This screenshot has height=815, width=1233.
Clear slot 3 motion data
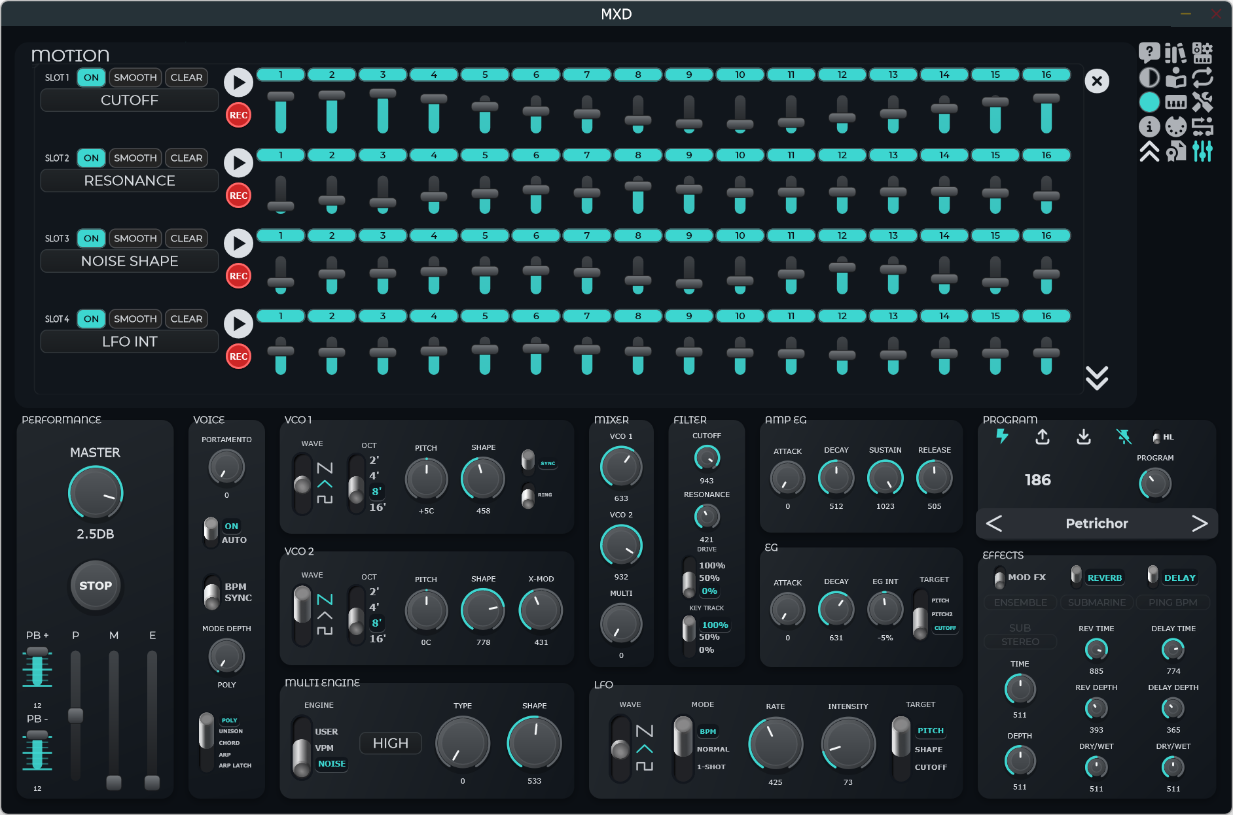coord(187,238)
